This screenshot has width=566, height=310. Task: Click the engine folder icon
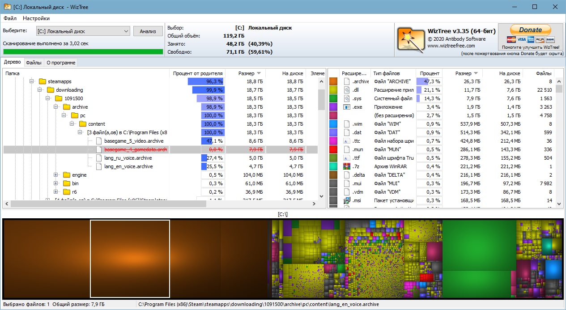point(67,175)
